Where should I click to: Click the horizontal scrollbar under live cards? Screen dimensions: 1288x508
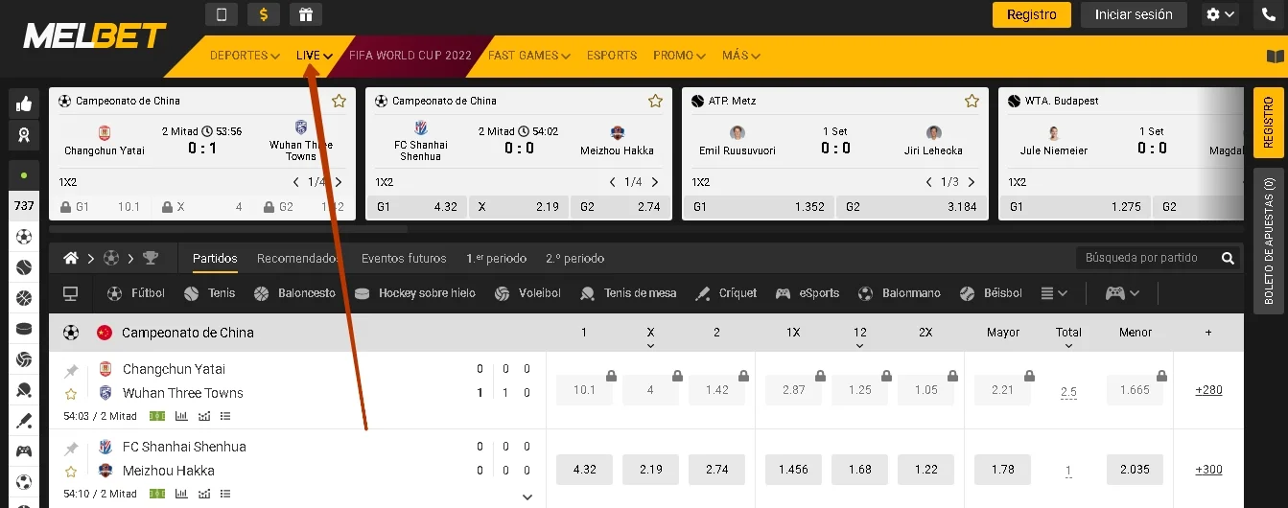[228, 230]
